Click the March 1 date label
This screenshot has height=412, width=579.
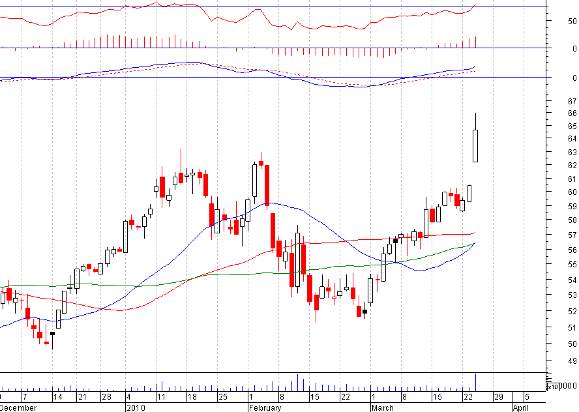374,397
